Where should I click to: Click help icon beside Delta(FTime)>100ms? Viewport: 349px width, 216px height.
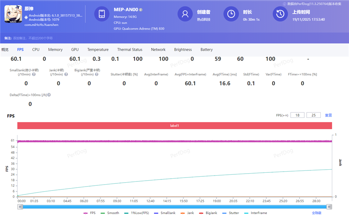tap(49, 95)
